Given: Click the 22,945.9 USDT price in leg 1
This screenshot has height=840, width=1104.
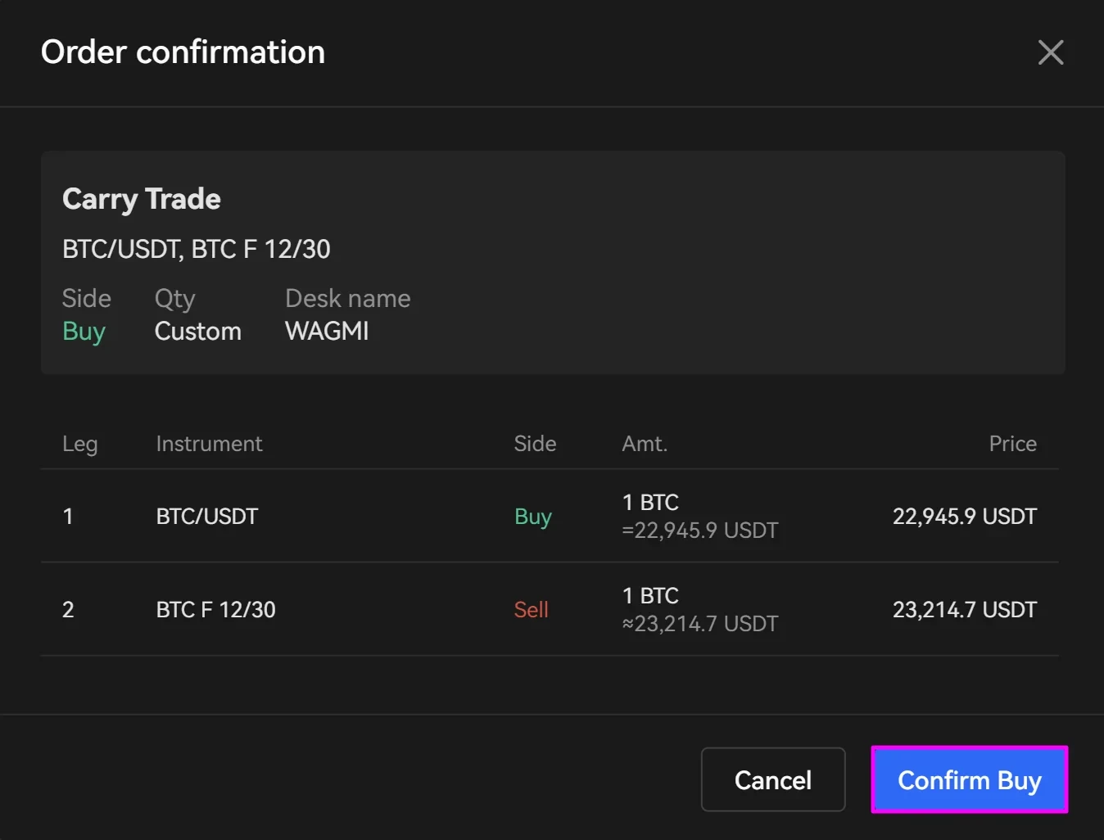Looking at the screenshot, I should click(964, 517).
